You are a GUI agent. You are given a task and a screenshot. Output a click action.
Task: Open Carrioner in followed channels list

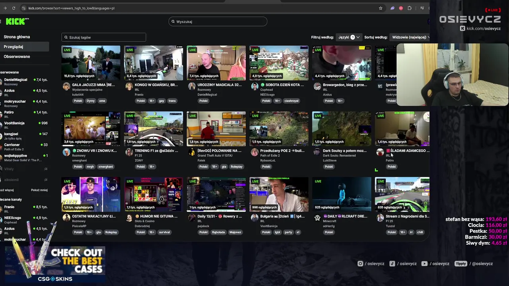point(24,147)
